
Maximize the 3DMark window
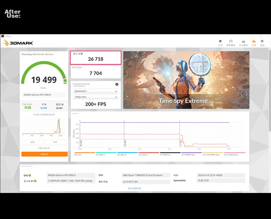(261, 36)
